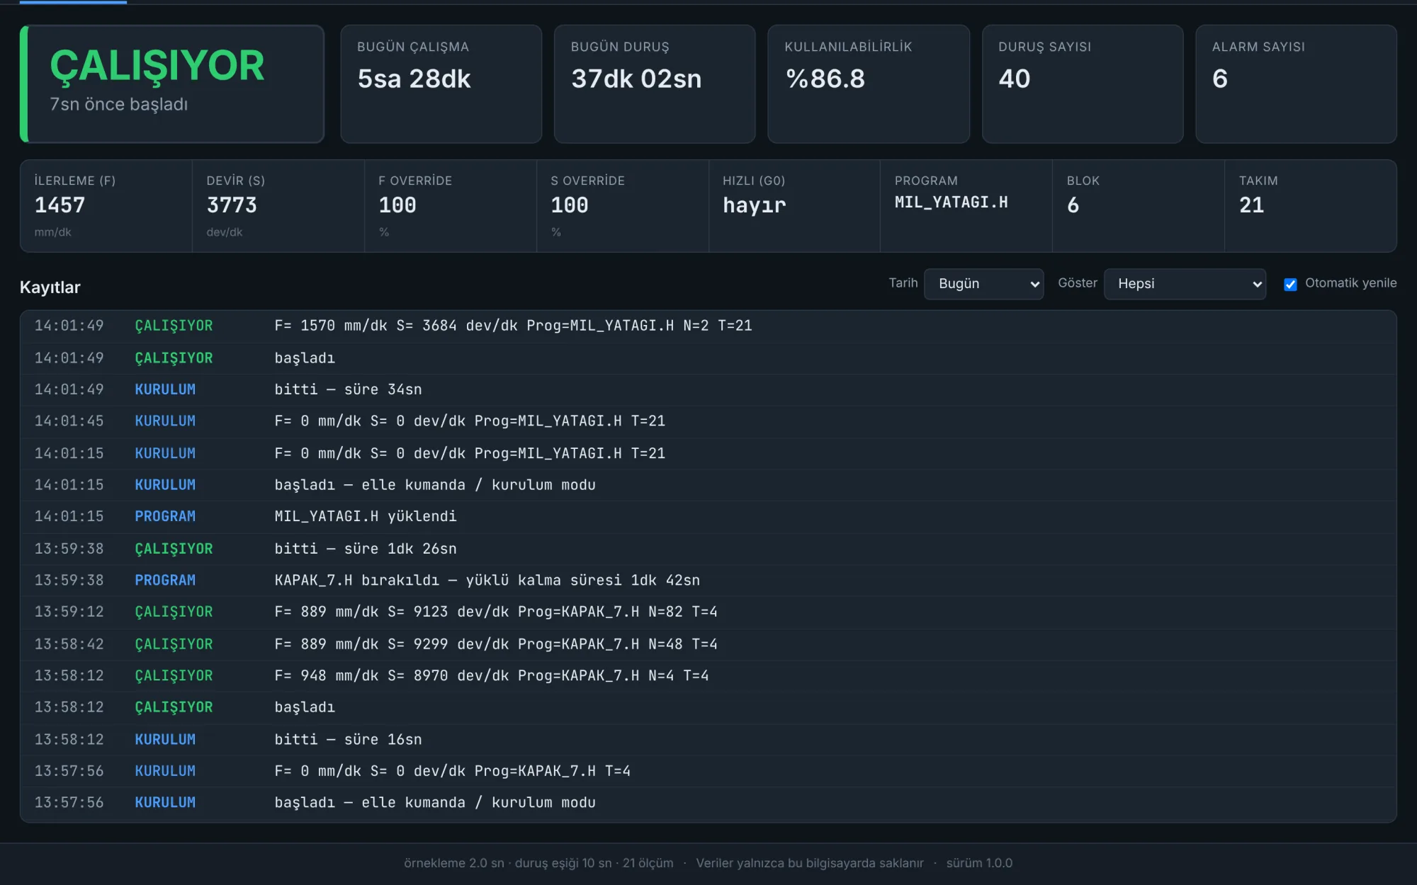Select the 13:57:56 'başladı — elle kumanda' row
This screenshot has height=885, width=1417.
point(708,803)
